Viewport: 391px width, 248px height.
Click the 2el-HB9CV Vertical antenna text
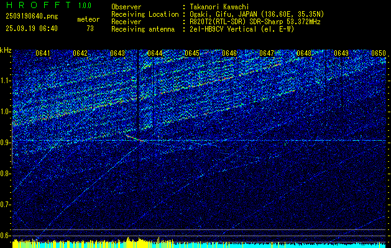click(242, 29)
